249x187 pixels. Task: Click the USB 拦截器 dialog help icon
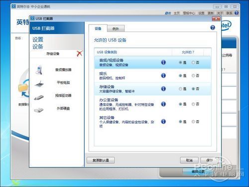pyautogui.click(x=213, y=27)
